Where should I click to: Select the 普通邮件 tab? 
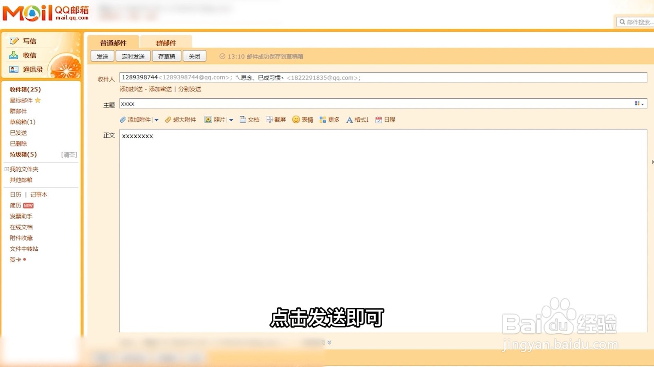coord(113,42)
